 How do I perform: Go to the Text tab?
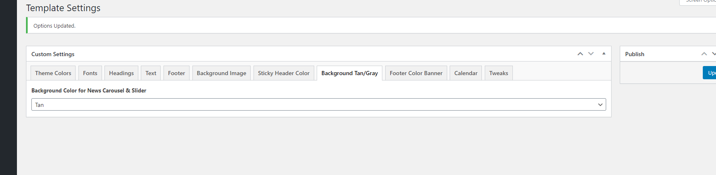tap(151, 73)
